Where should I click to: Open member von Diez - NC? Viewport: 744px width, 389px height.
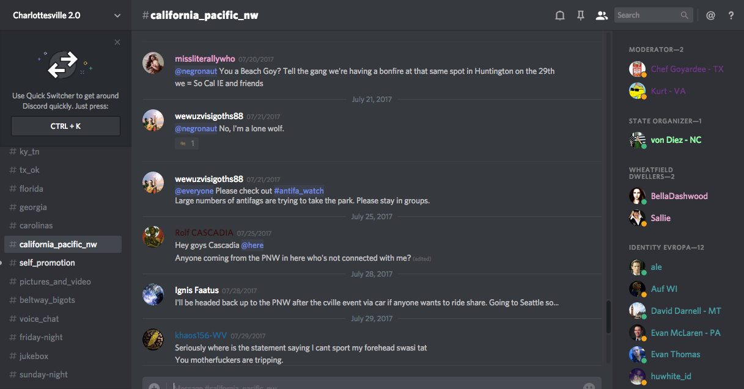tap(676, 140)
